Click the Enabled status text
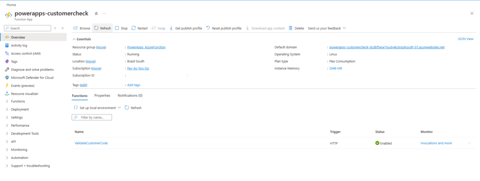This screenshot has width=480, height=181. [x=386, y=143]
